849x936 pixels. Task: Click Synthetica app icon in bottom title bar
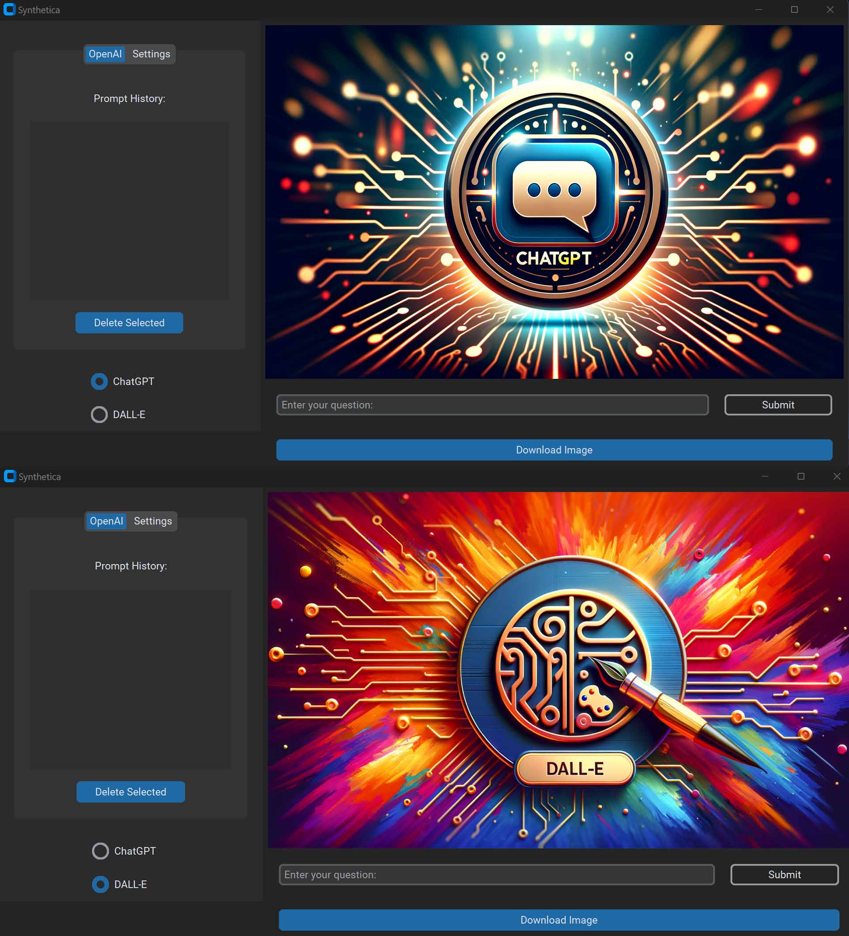pos(10,476)
